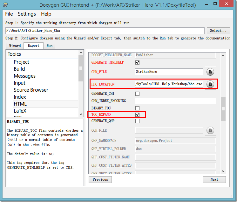Open file browser for HHC_LOCATION
Image resolution: width=237 pixels, height=202 pixels.
click(210, 84)
